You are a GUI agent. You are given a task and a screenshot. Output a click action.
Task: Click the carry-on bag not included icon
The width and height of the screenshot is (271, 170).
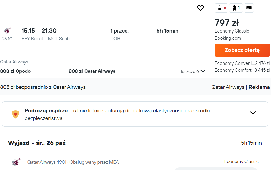(222, 8)
